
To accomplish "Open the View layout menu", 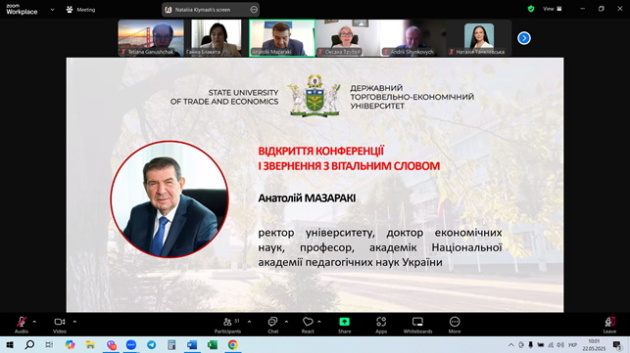I will click(553, 9).
